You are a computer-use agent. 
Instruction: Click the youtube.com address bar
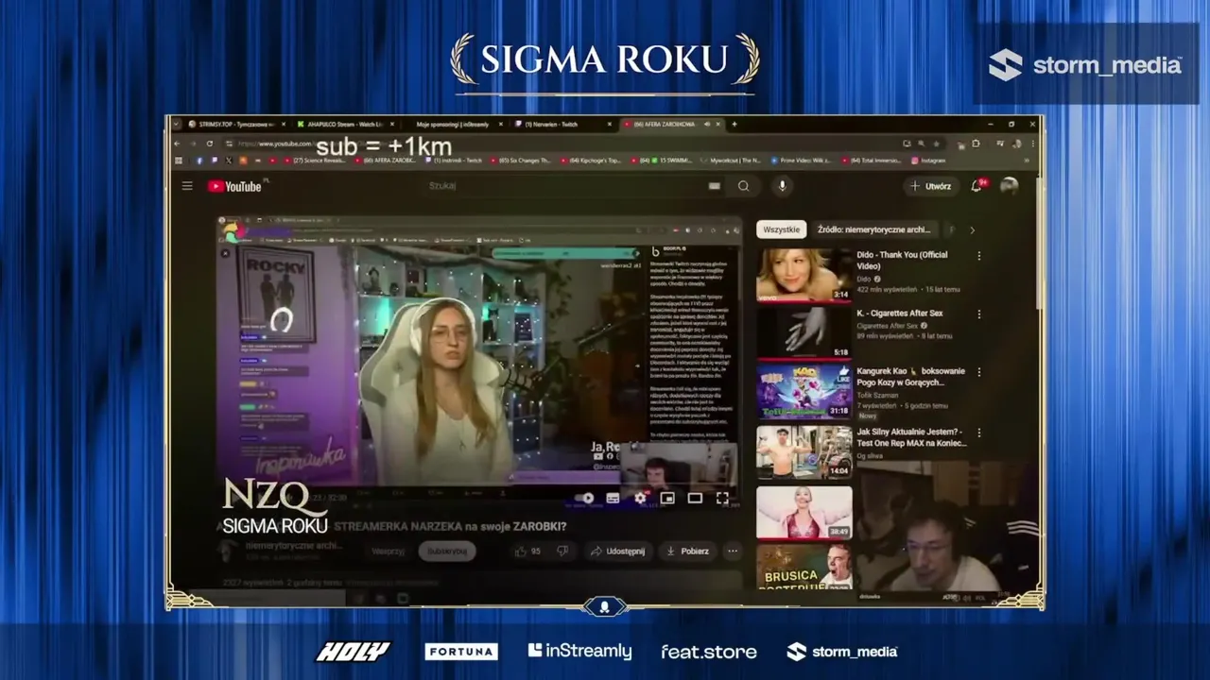click(567, 144)
